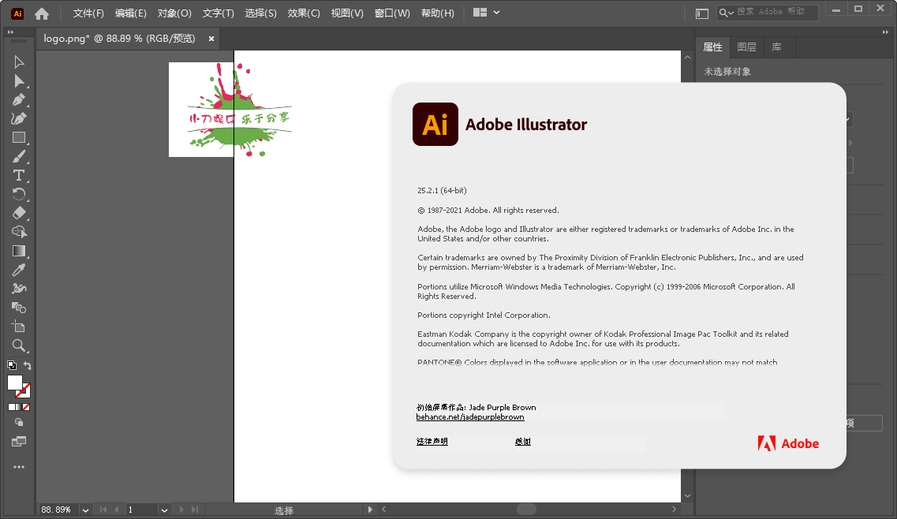Click the 法律声明 link

tap(432, 442)
